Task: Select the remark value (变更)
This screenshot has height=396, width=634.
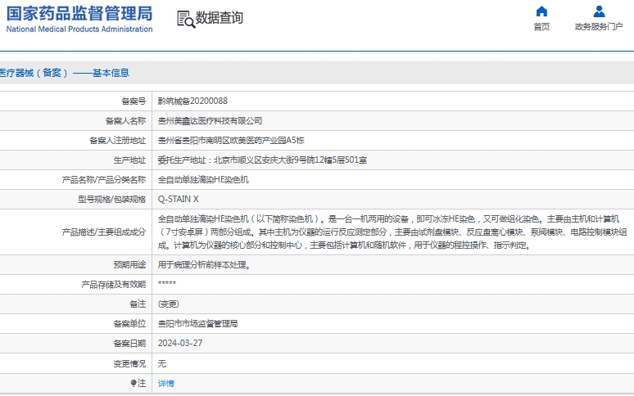Action: click(x=168, y=304)
